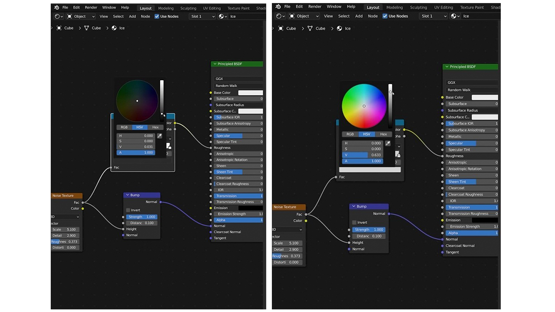Screen dimensions: 555x312
Task: Click the material sphere breadcrumb icon in right window
Action: pyautogui.click(x=340, y=28)
